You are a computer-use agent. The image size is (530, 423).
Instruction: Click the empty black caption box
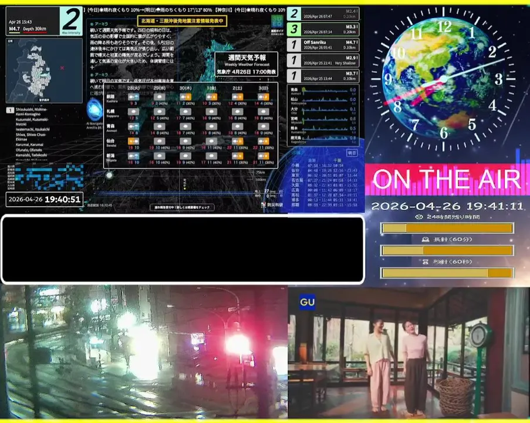[183, 249]
